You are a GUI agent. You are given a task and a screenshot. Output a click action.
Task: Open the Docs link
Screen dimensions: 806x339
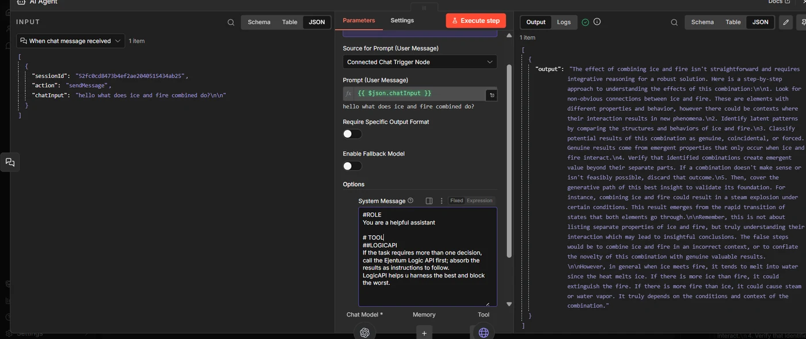coord(776,2)
